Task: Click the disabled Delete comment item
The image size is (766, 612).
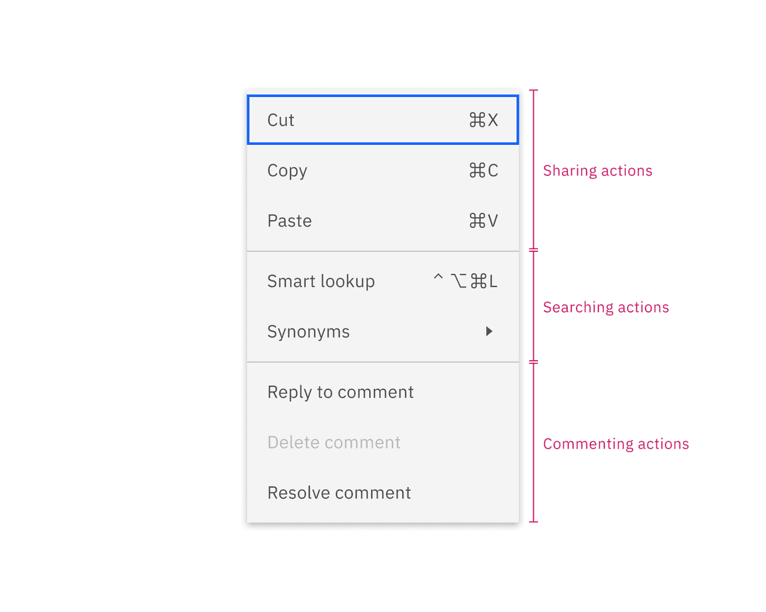Action: pyautogui.click(x=334, y=443)
